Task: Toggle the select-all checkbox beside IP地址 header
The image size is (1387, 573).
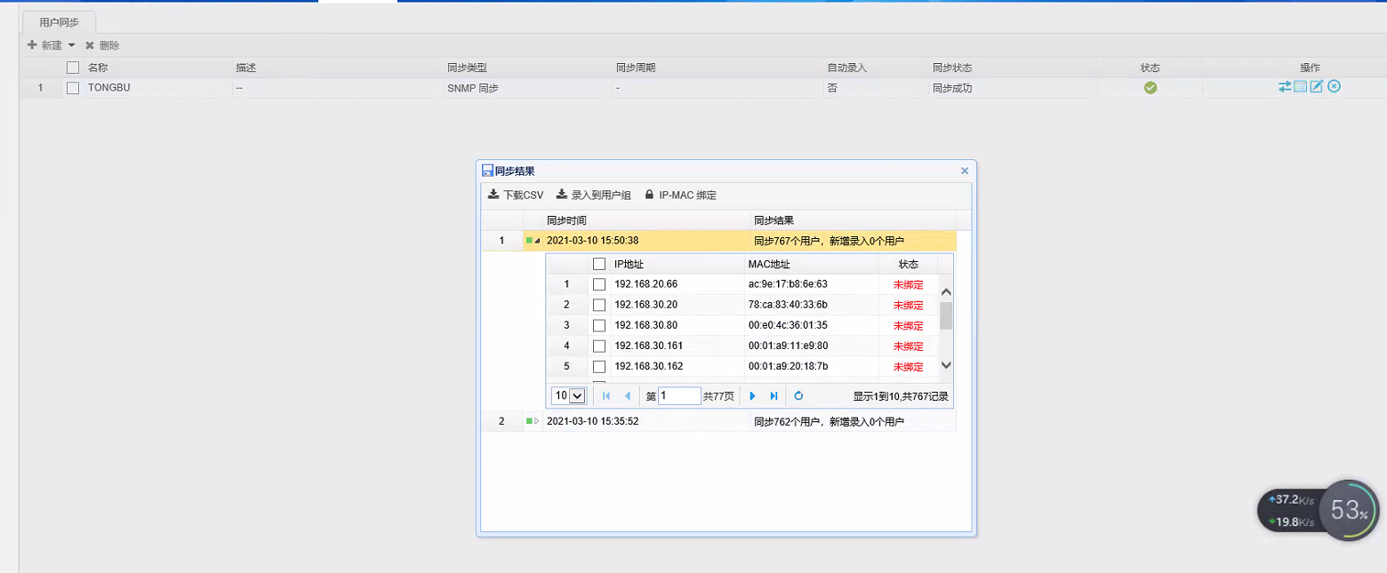Action: pyautogui.click(x=599, y=264)
